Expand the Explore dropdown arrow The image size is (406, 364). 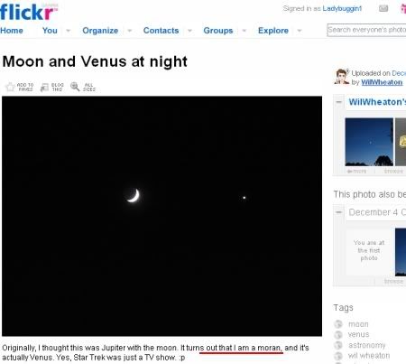pos(300,31)
